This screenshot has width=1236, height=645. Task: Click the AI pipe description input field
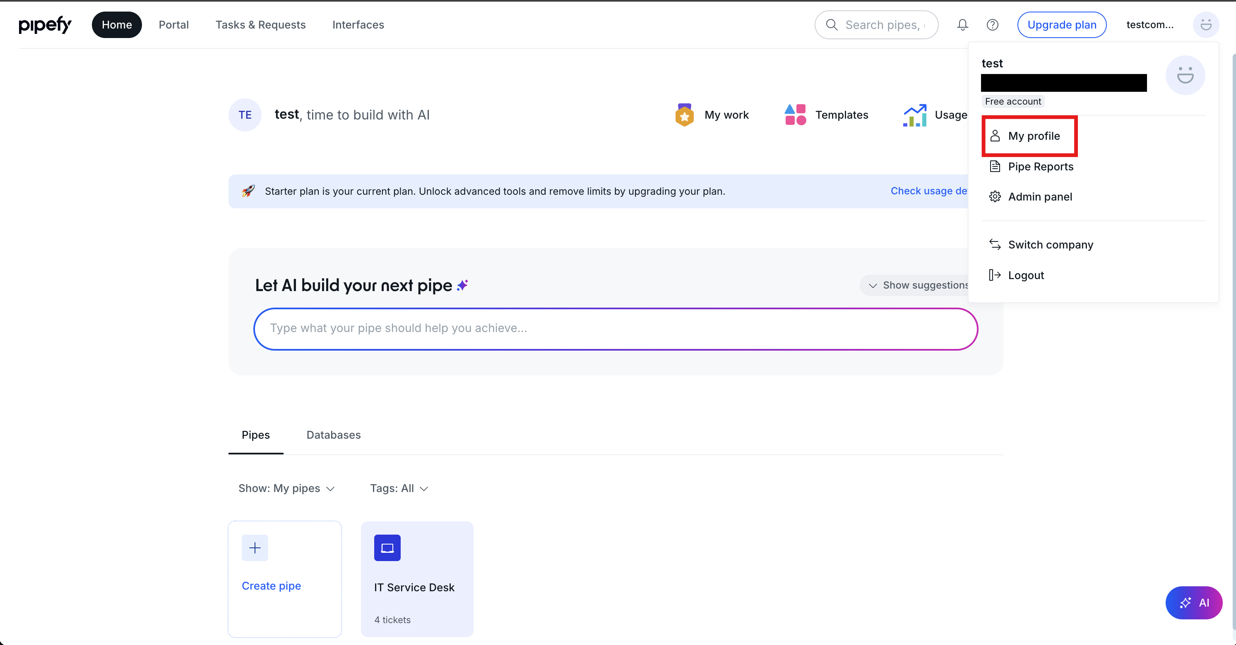(x=615, y=328)
